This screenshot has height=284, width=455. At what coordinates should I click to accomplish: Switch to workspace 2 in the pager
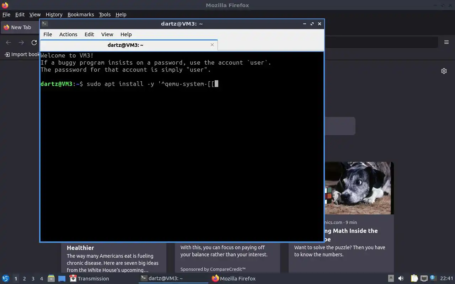pyautogui.click(x=24, y=279)
